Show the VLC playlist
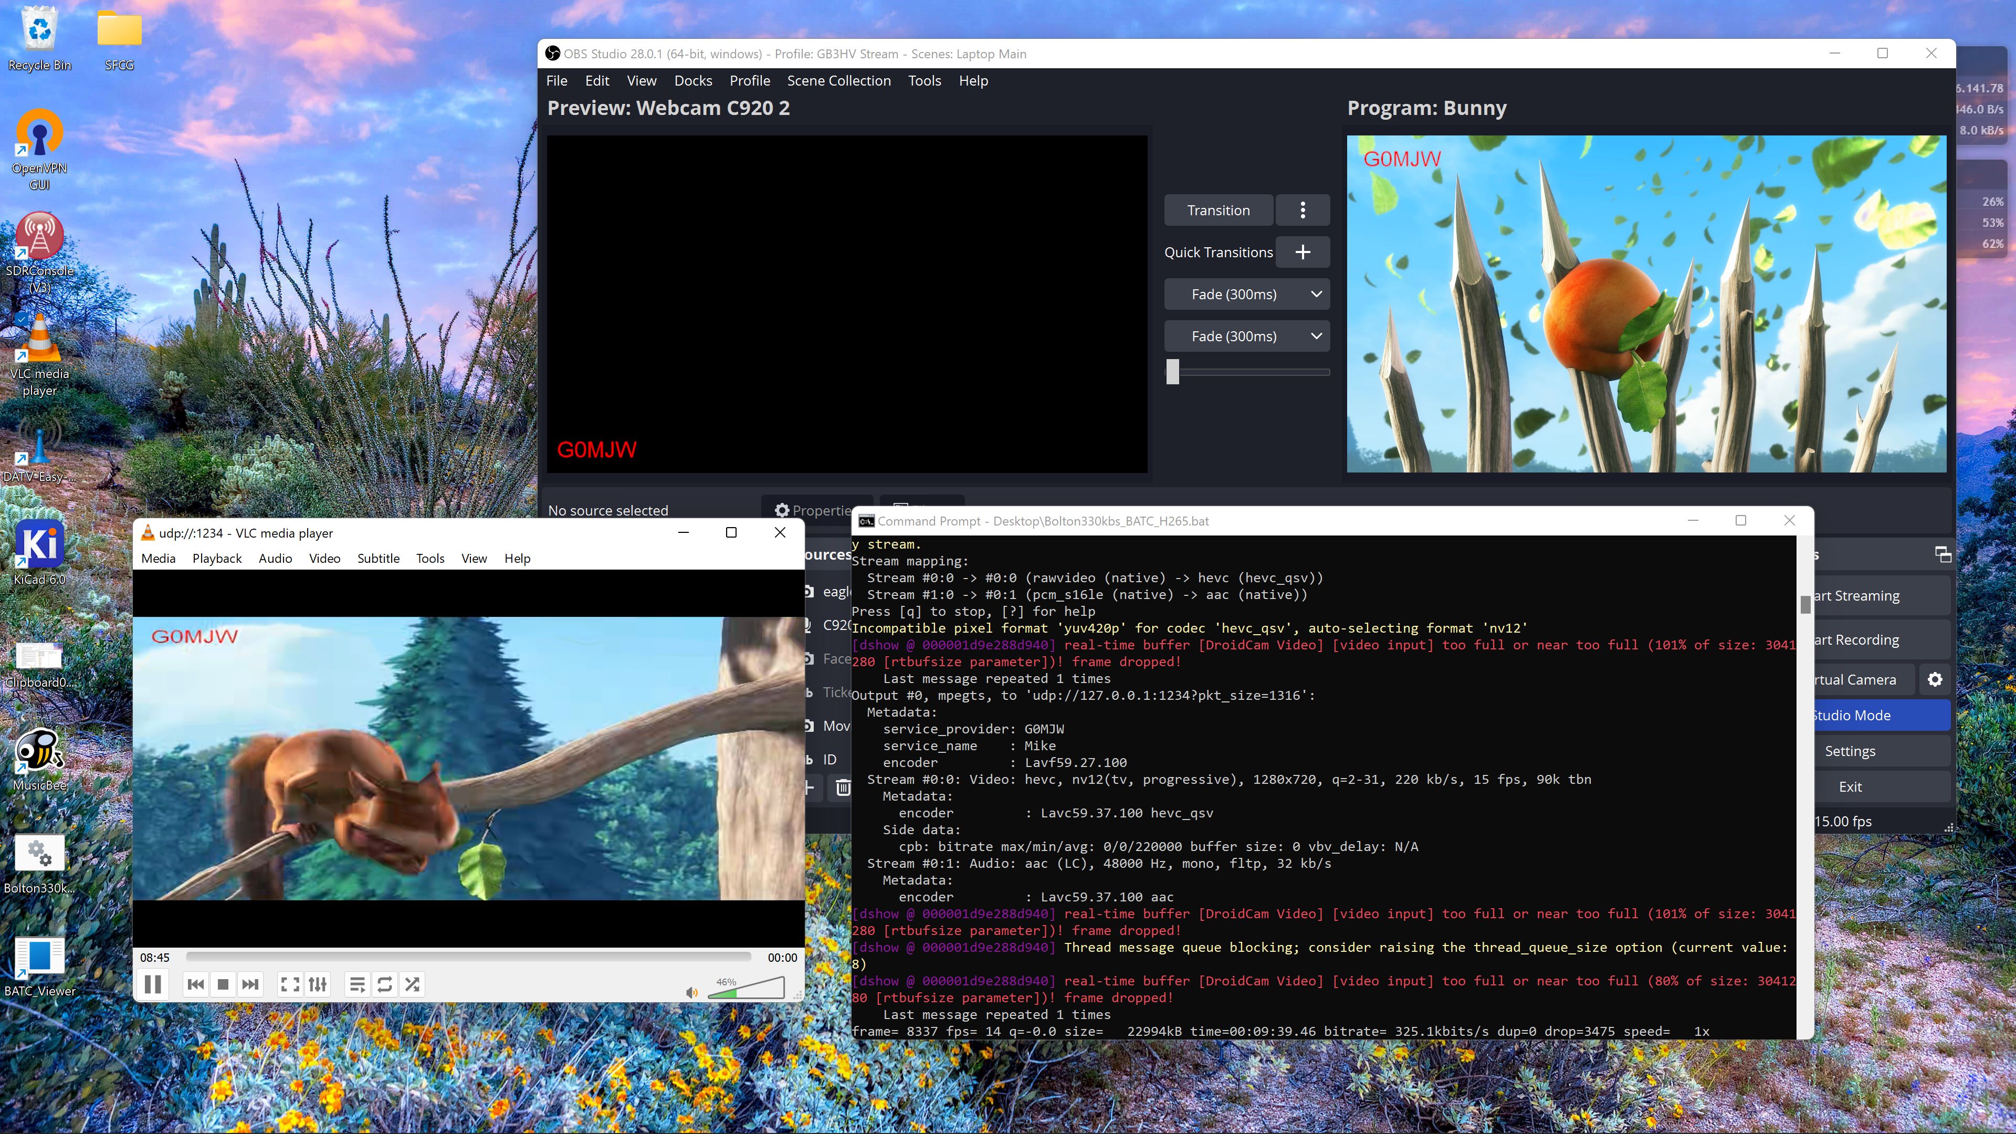This screenshot has width=2016, height=1134. point(357,984)
